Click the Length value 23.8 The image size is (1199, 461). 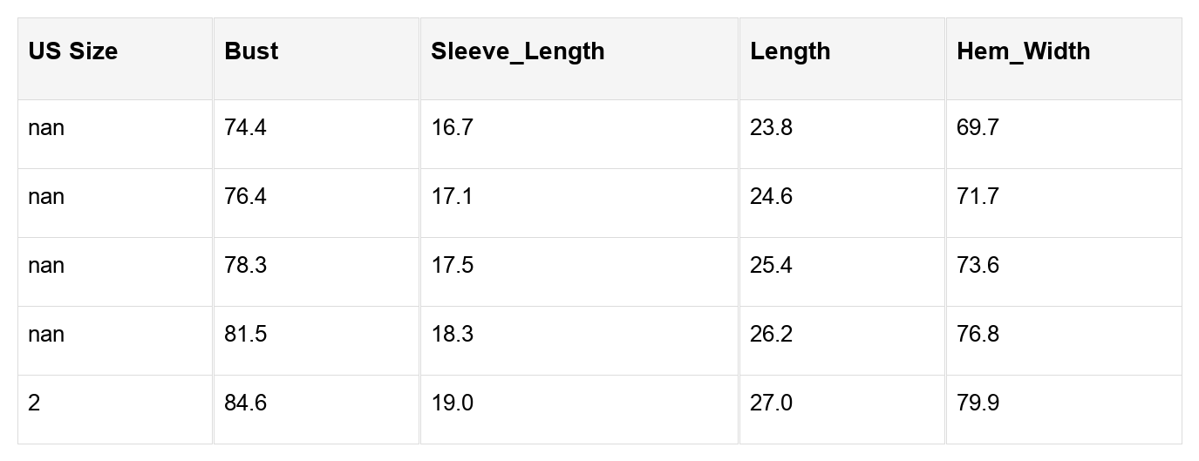tap(771, 128)
